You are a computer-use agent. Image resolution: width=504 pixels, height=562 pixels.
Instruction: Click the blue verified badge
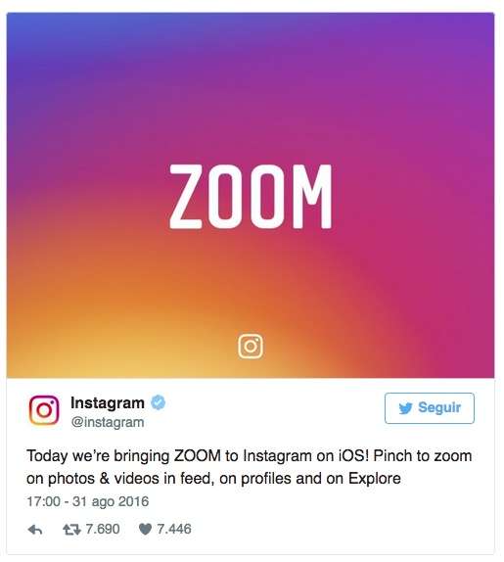coord(158,402)
